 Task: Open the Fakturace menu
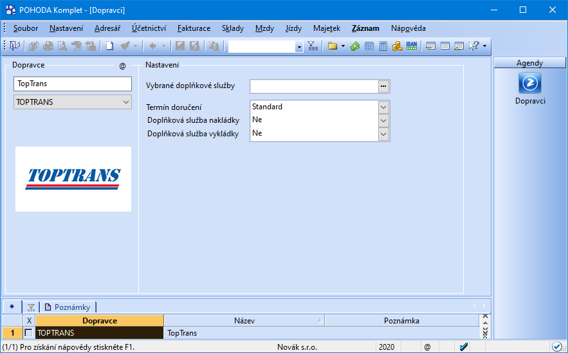[x=194, y=28]
